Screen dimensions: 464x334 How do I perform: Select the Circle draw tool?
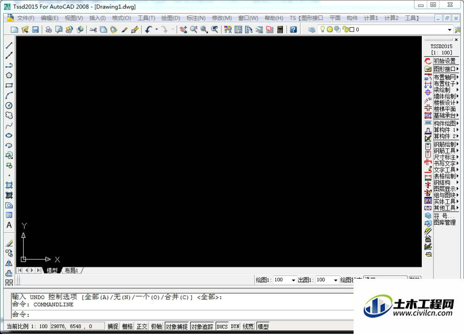(x=9, y=105)
